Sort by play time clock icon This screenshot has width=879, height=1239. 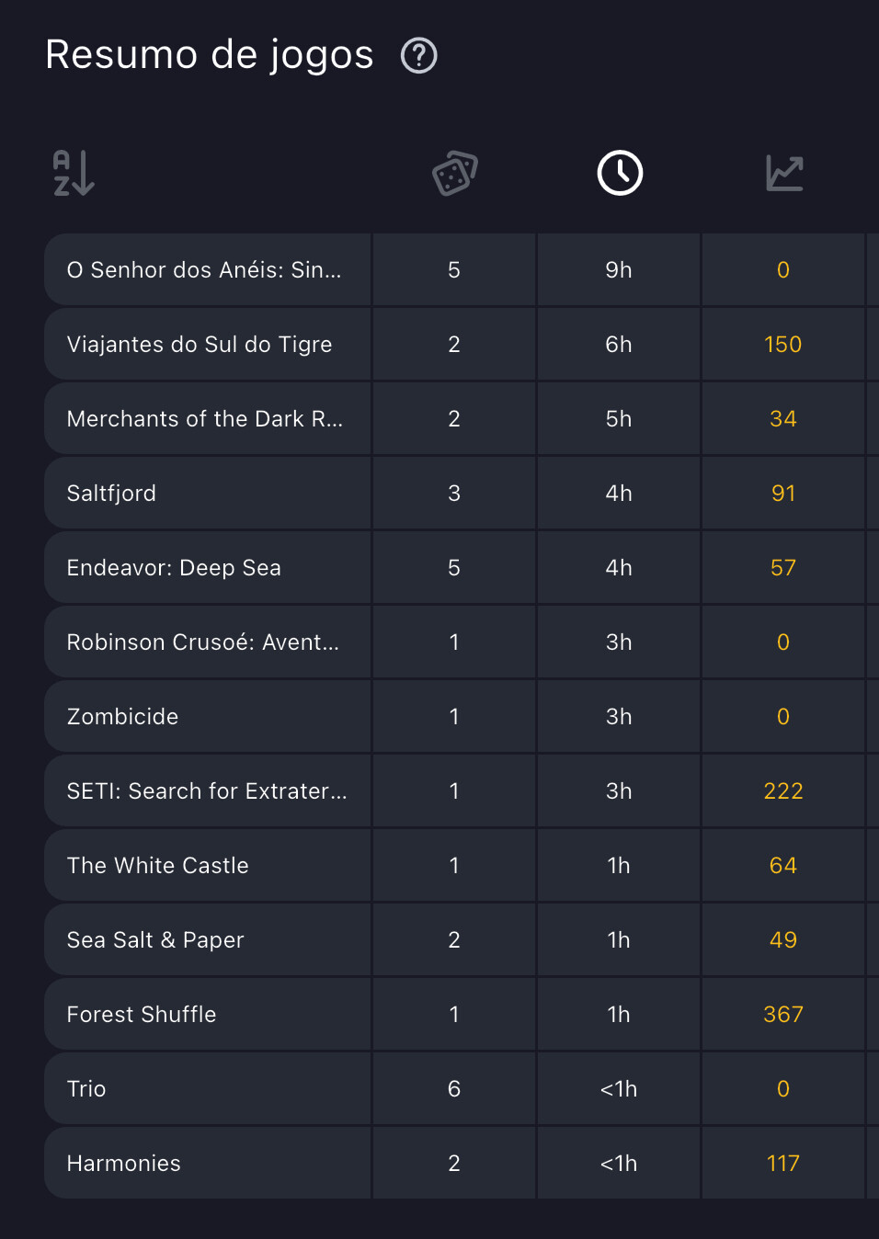620,173
